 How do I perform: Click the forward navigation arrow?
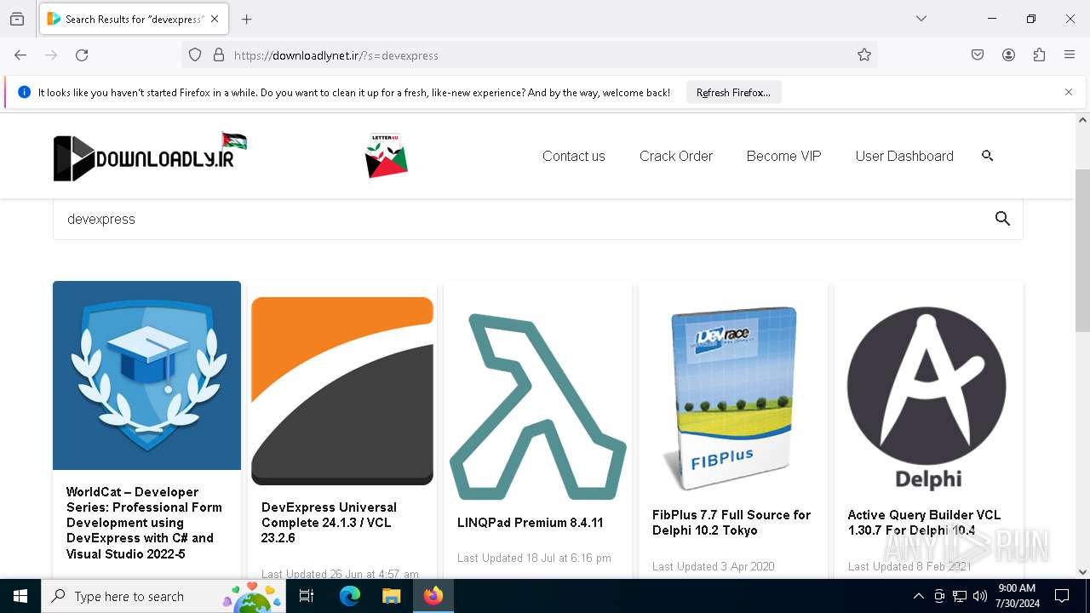[51, 55]
